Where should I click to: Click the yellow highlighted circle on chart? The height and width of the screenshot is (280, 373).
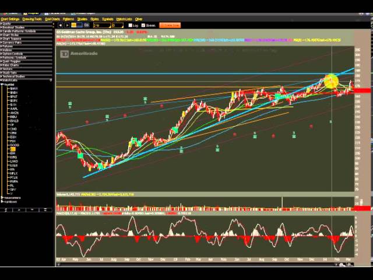coord(331,81)
